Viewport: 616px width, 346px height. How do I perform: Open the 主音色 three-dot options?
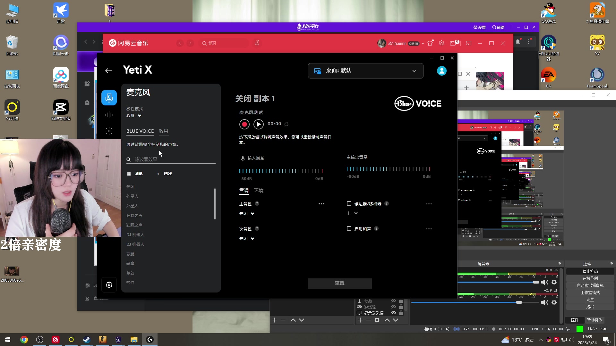coord(321,204)
